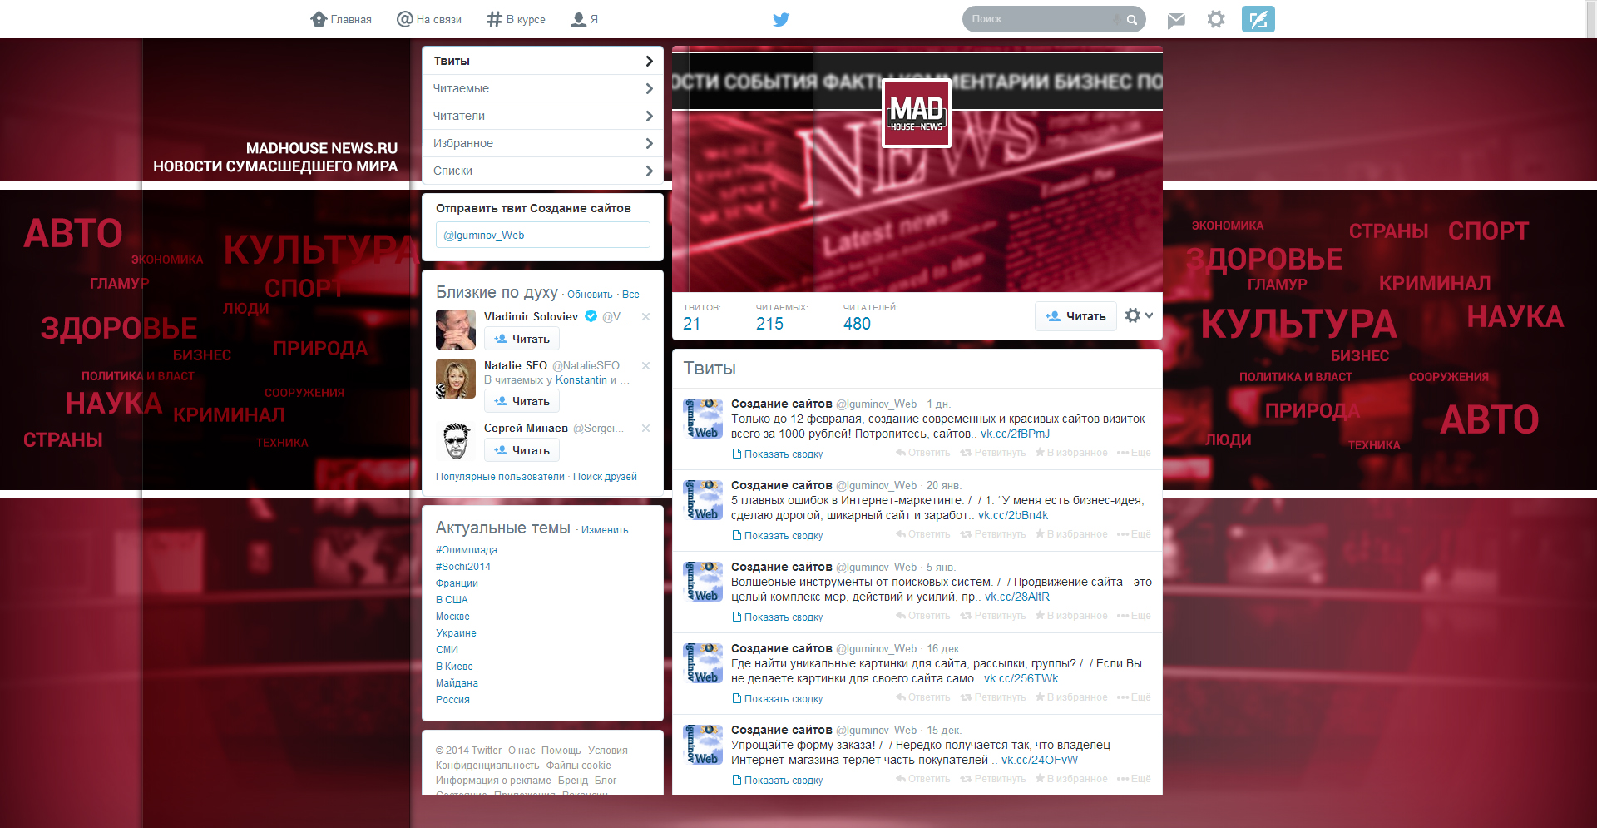The image size is (1597, 828).
Task: Reply to the 16 дек. tweet
Action: tap(922, 697)
